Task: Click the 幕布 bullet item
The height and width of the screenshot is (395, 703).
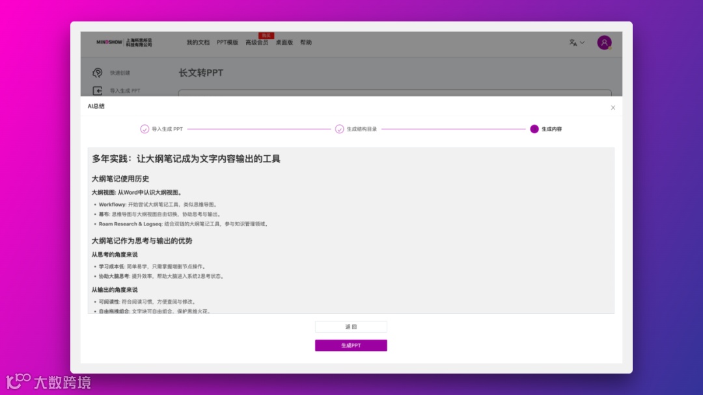Action: [x=161, y=214]
